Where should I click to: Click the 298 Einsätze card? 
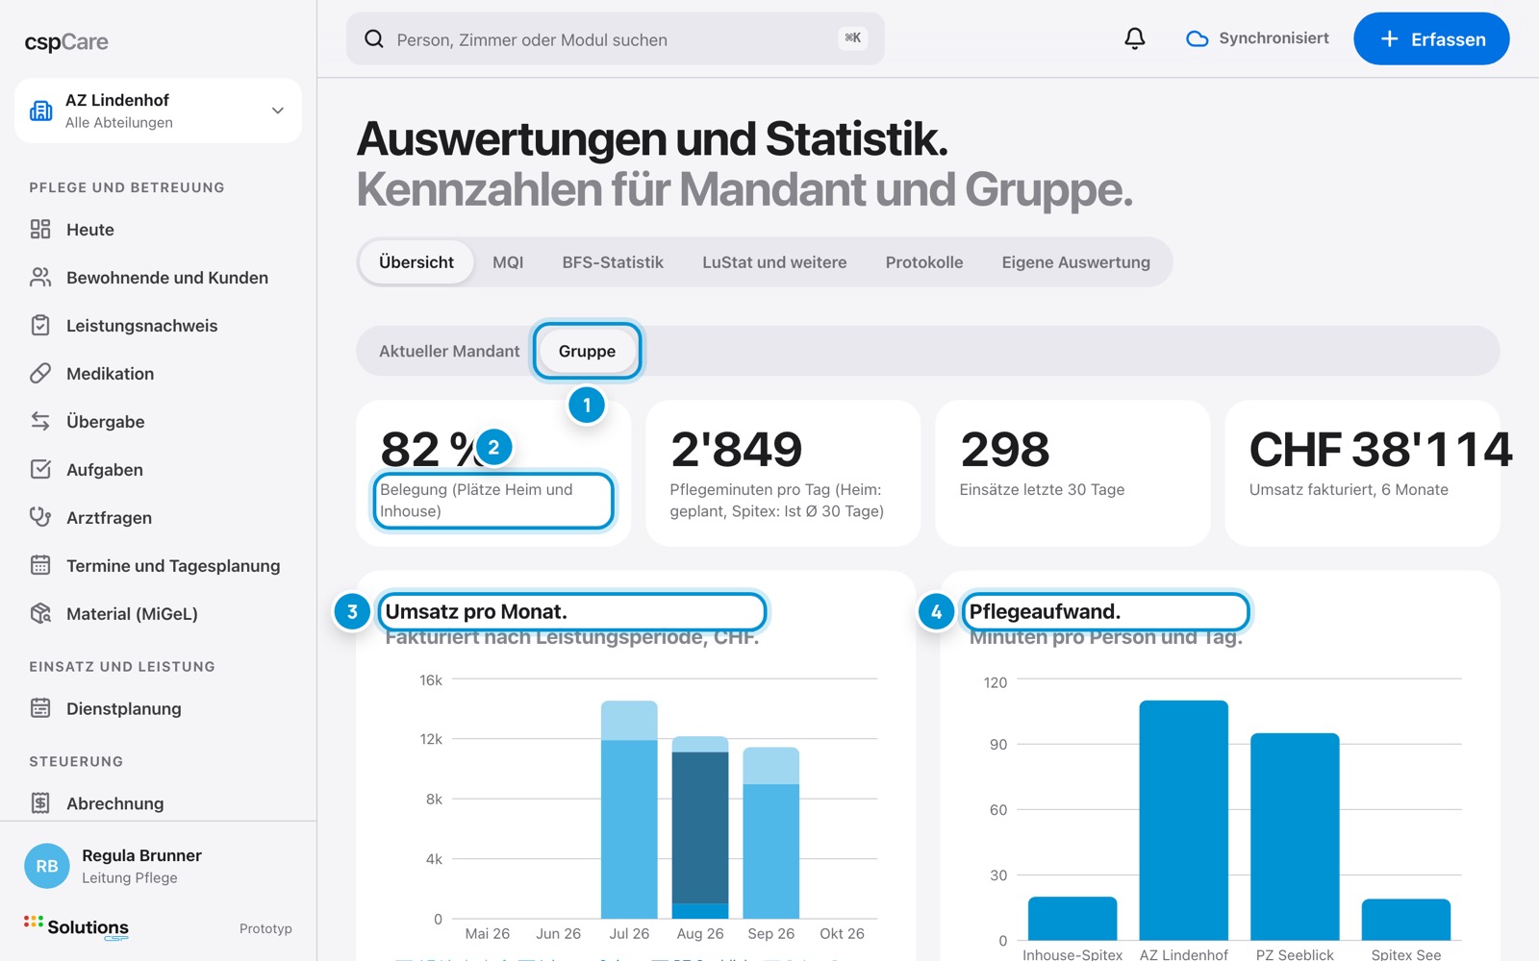point(1072,473)
